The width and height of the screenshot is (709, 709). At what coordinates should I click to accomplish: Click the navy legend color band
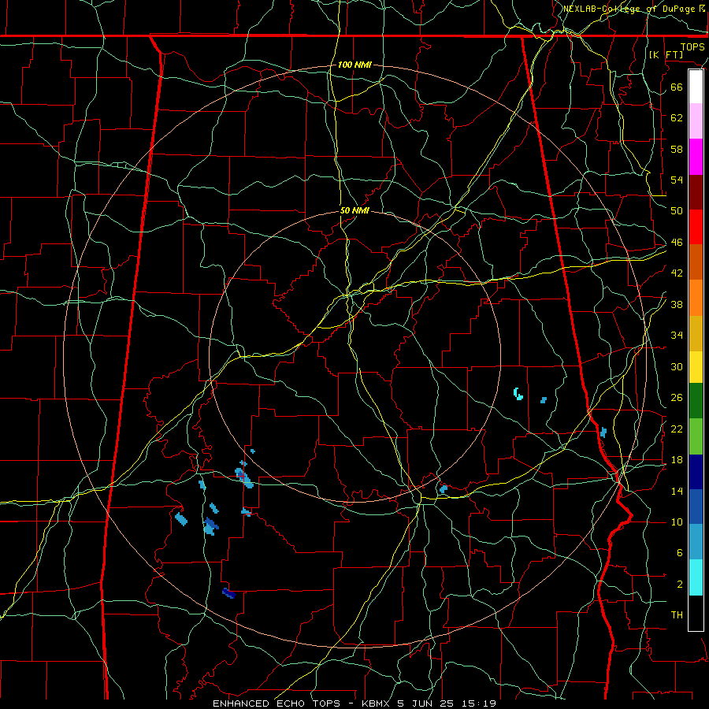click(696, 472)
